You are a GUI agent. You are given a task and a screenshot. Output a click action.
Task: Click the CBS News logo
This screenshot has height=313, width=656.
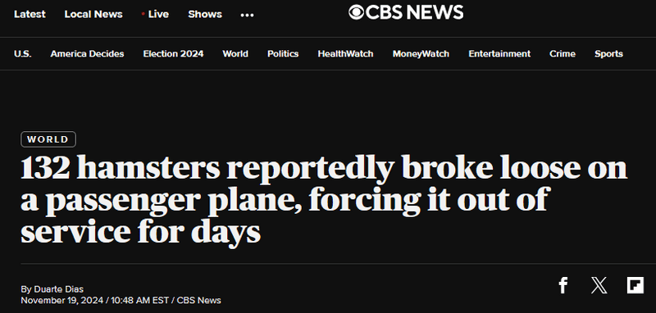coord(406,12)
